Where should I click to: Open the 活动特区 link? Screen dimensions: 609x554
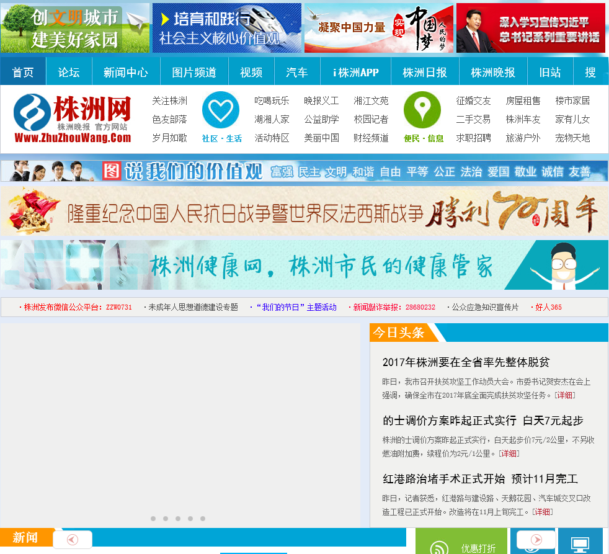272,138
